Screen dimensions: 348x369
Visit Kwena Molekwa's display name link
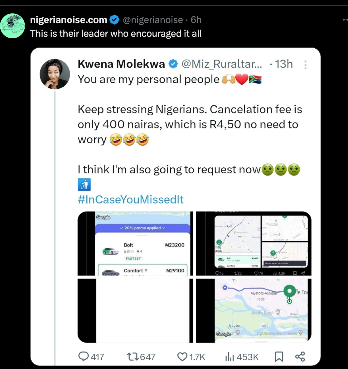point(121,64)
